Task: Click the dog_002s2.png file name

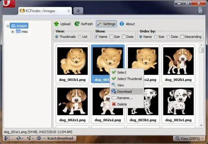Action: pos(108,120)
